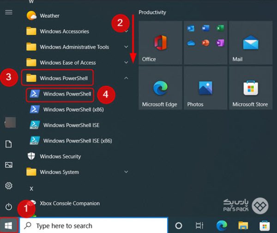The image size is (277, 233).
Task: Expand the Windows Accessories folder
Action: (x=64, y=31)
